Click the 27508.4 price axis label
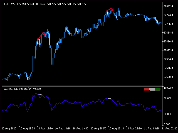Image resolution: width=178 pixels, height=133 pixels. (x=169, y=77)
